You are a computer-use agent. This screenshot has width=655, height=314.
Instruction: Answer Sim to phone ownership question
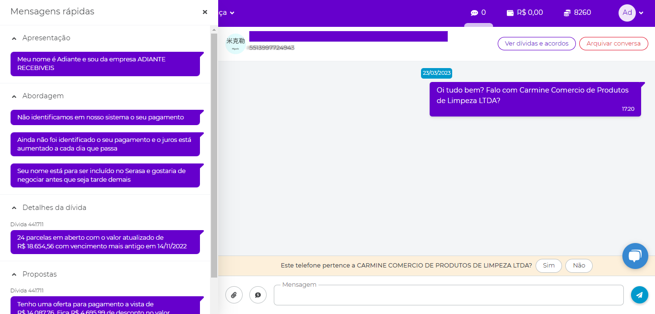point(549,266)
